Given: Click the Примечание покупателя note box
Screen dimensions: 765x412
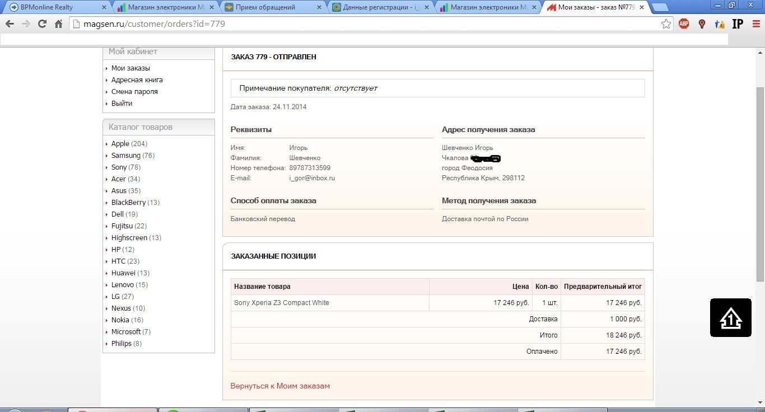Looking at the screenshot, I should click(438, 88).
